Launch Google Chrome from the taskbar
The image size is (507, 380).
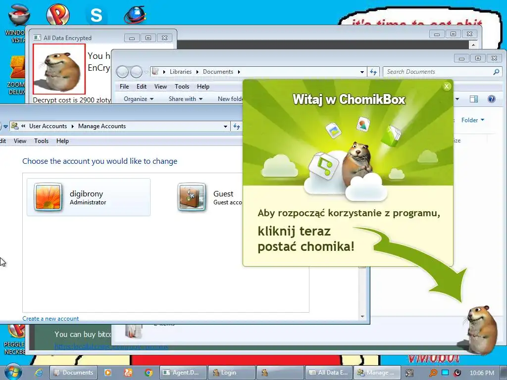(x=149, y=373)
